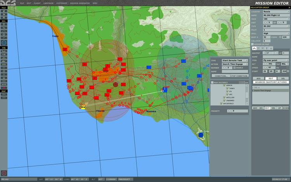
Task: Open the briefing document icon under MIS
Action: tap(4, 24)
